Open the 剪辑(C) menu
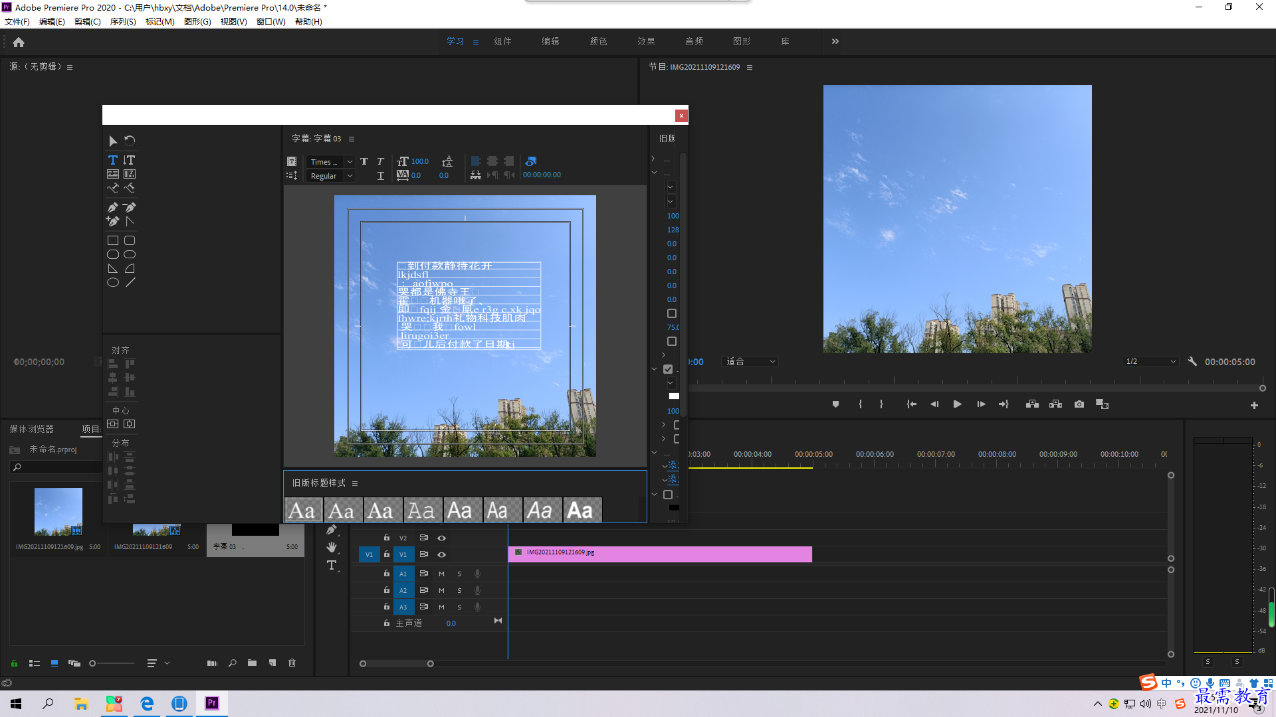Screen dimensions: 1276x717 click(88, 22)
